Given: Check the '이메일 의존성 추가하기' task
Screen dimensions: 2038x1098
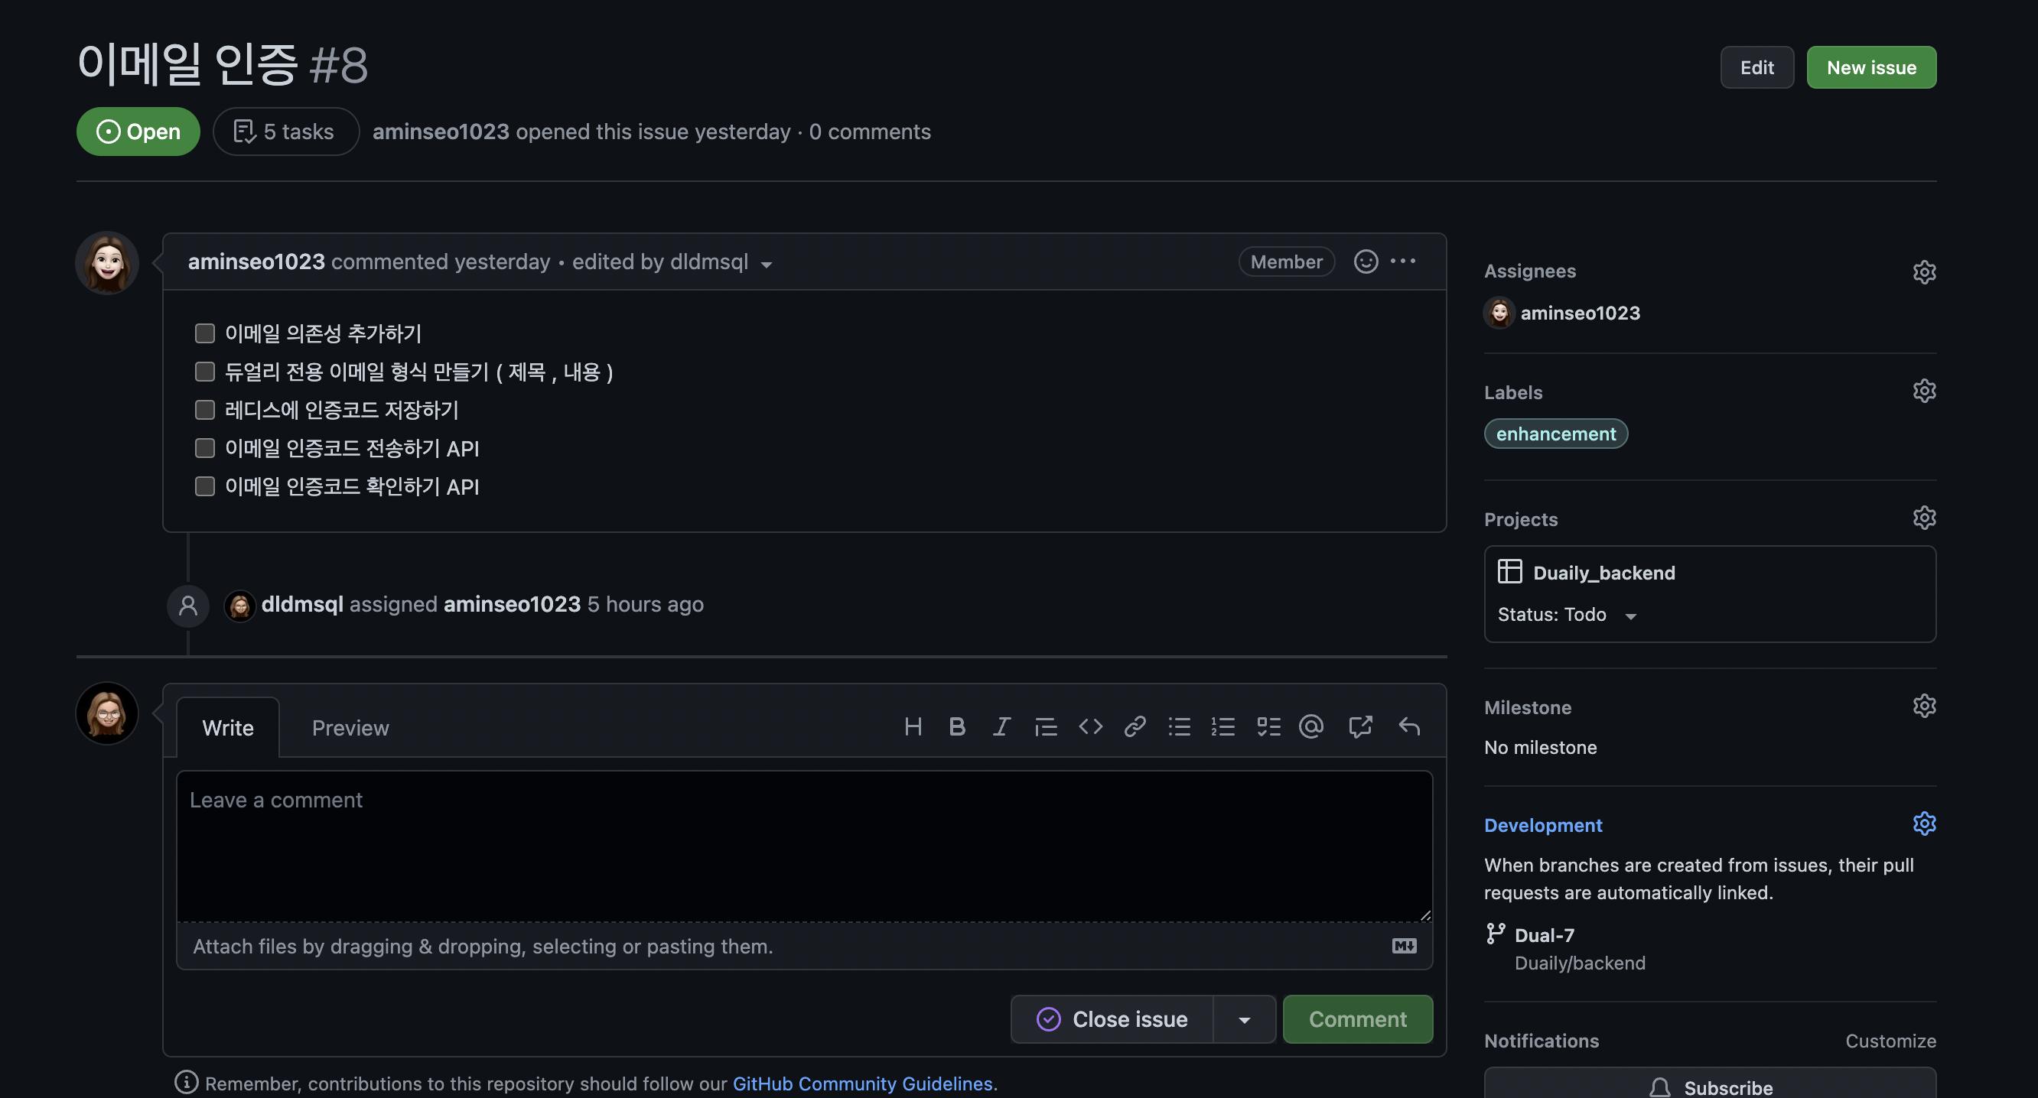Looking at the screenshot, I should click(x=205, y=333).
